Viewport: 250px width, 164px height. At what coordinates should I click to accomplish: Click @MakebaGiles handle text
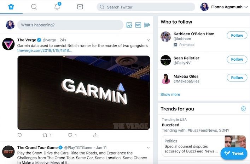[186, 81]
